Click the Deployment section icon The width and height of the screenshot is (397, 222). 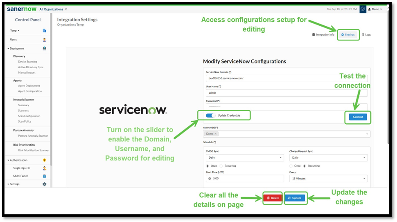(44, 49)
